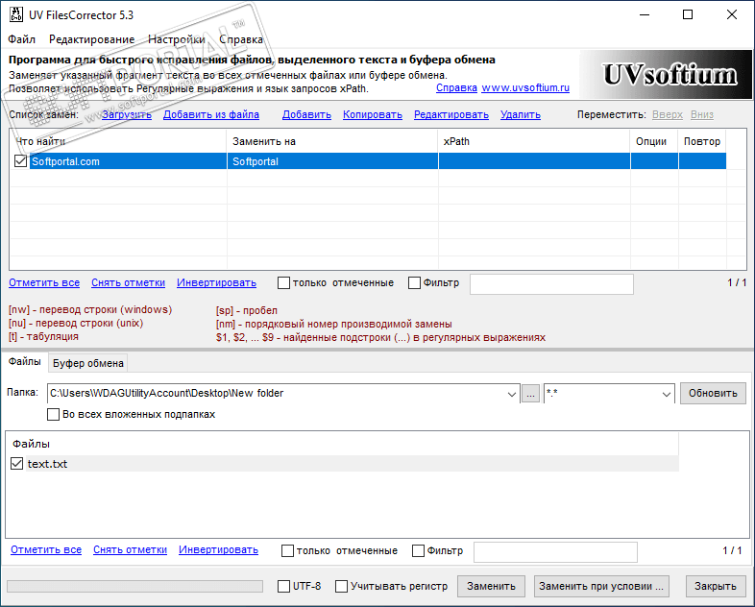755x607 pixels.
Task: Click the Вверх move link
Action: coord(668,114)
